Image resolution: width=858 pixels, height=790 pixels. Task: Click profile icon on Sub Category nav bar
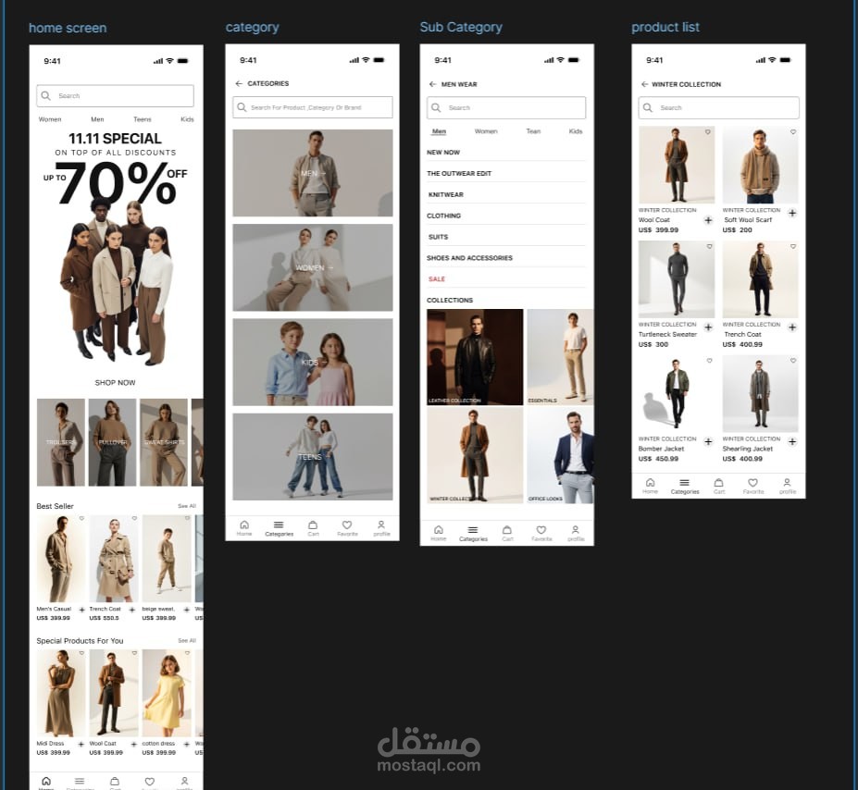tap(576, 530)
